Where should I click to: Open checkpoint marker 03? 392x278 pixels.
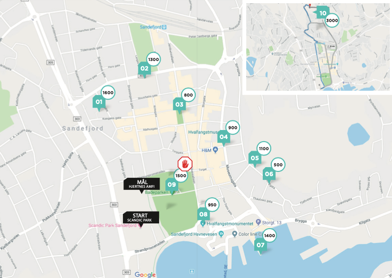179,105
